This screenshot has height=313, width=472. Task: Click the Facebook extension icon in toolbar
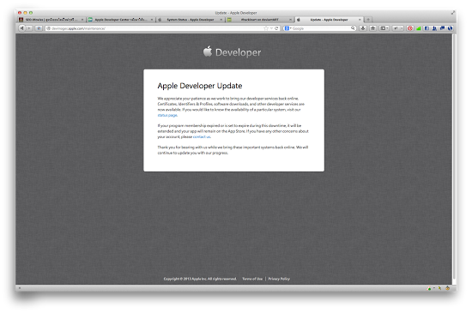pos(427,28)
